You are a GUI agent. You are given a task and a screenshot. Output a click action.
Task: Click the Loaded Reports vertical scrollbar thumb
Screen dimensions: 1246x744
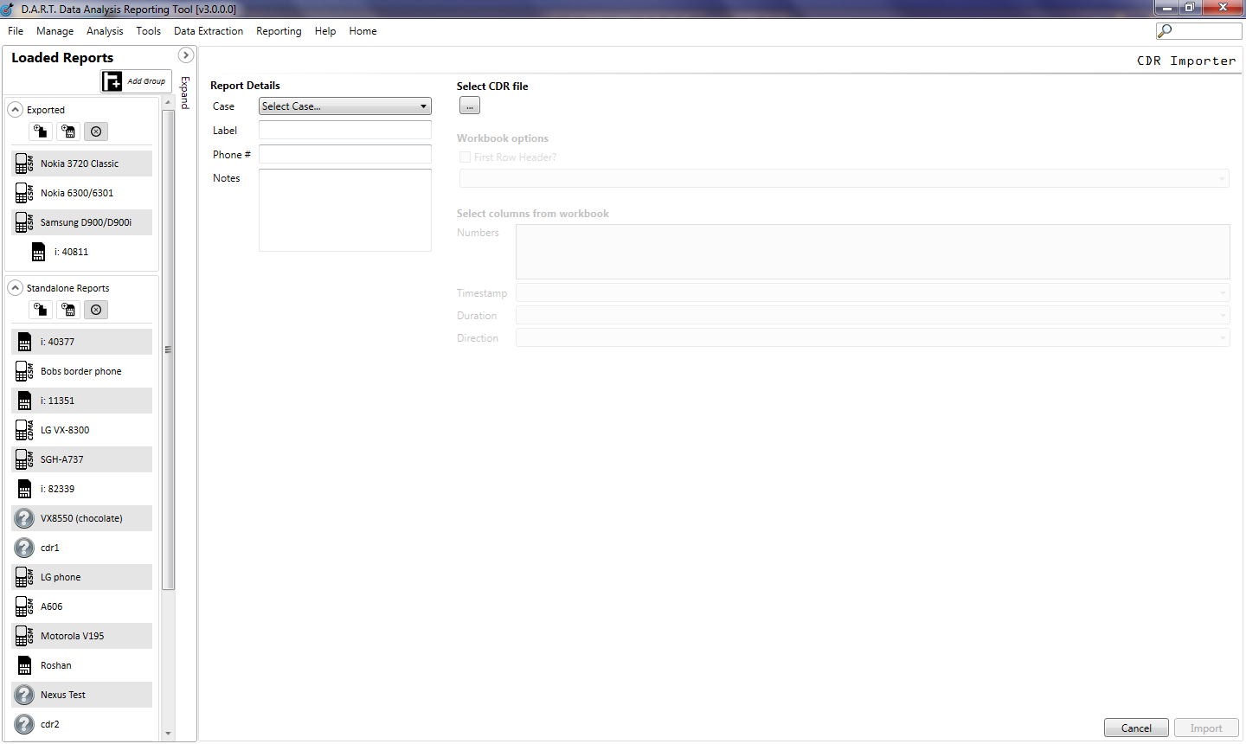tap(168, 350)
